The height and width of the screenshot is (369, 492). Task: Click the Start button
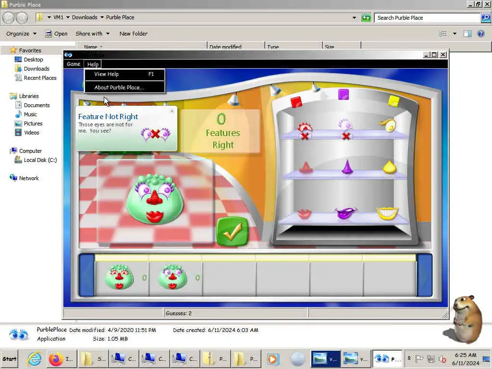point(10,359)
